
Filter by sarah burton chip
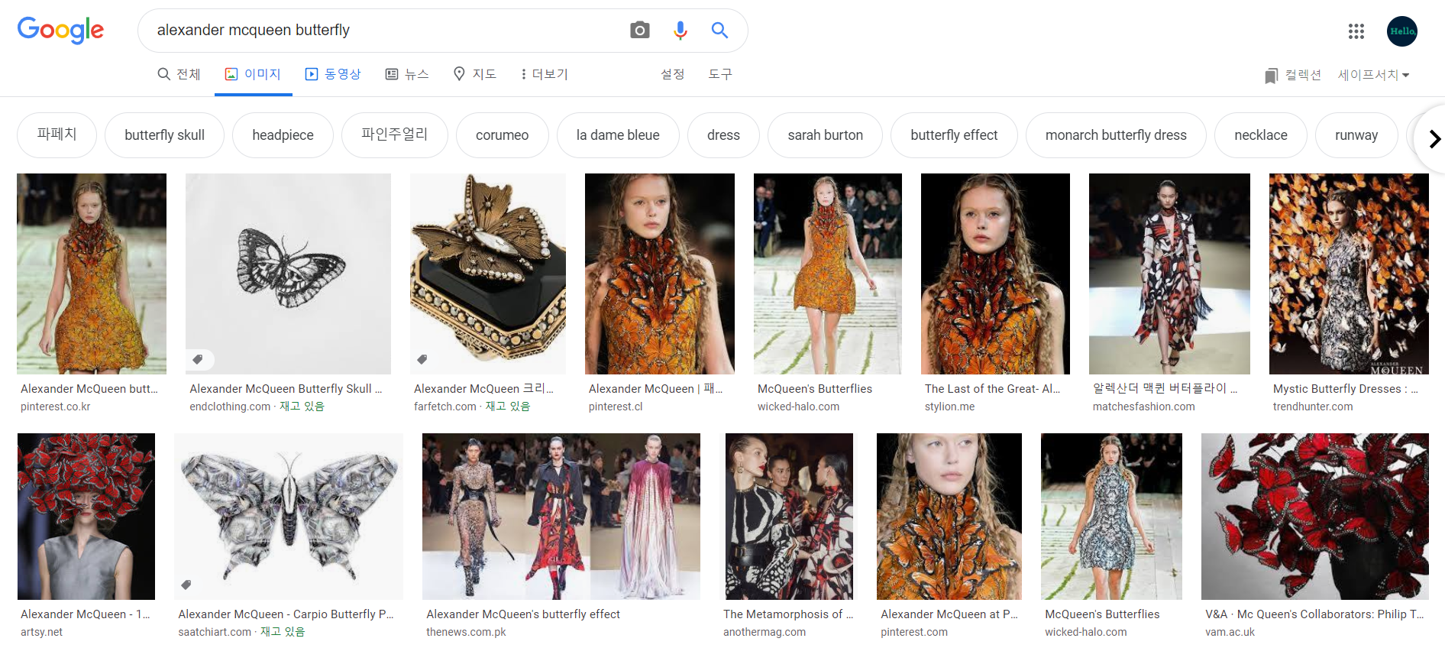825,134
